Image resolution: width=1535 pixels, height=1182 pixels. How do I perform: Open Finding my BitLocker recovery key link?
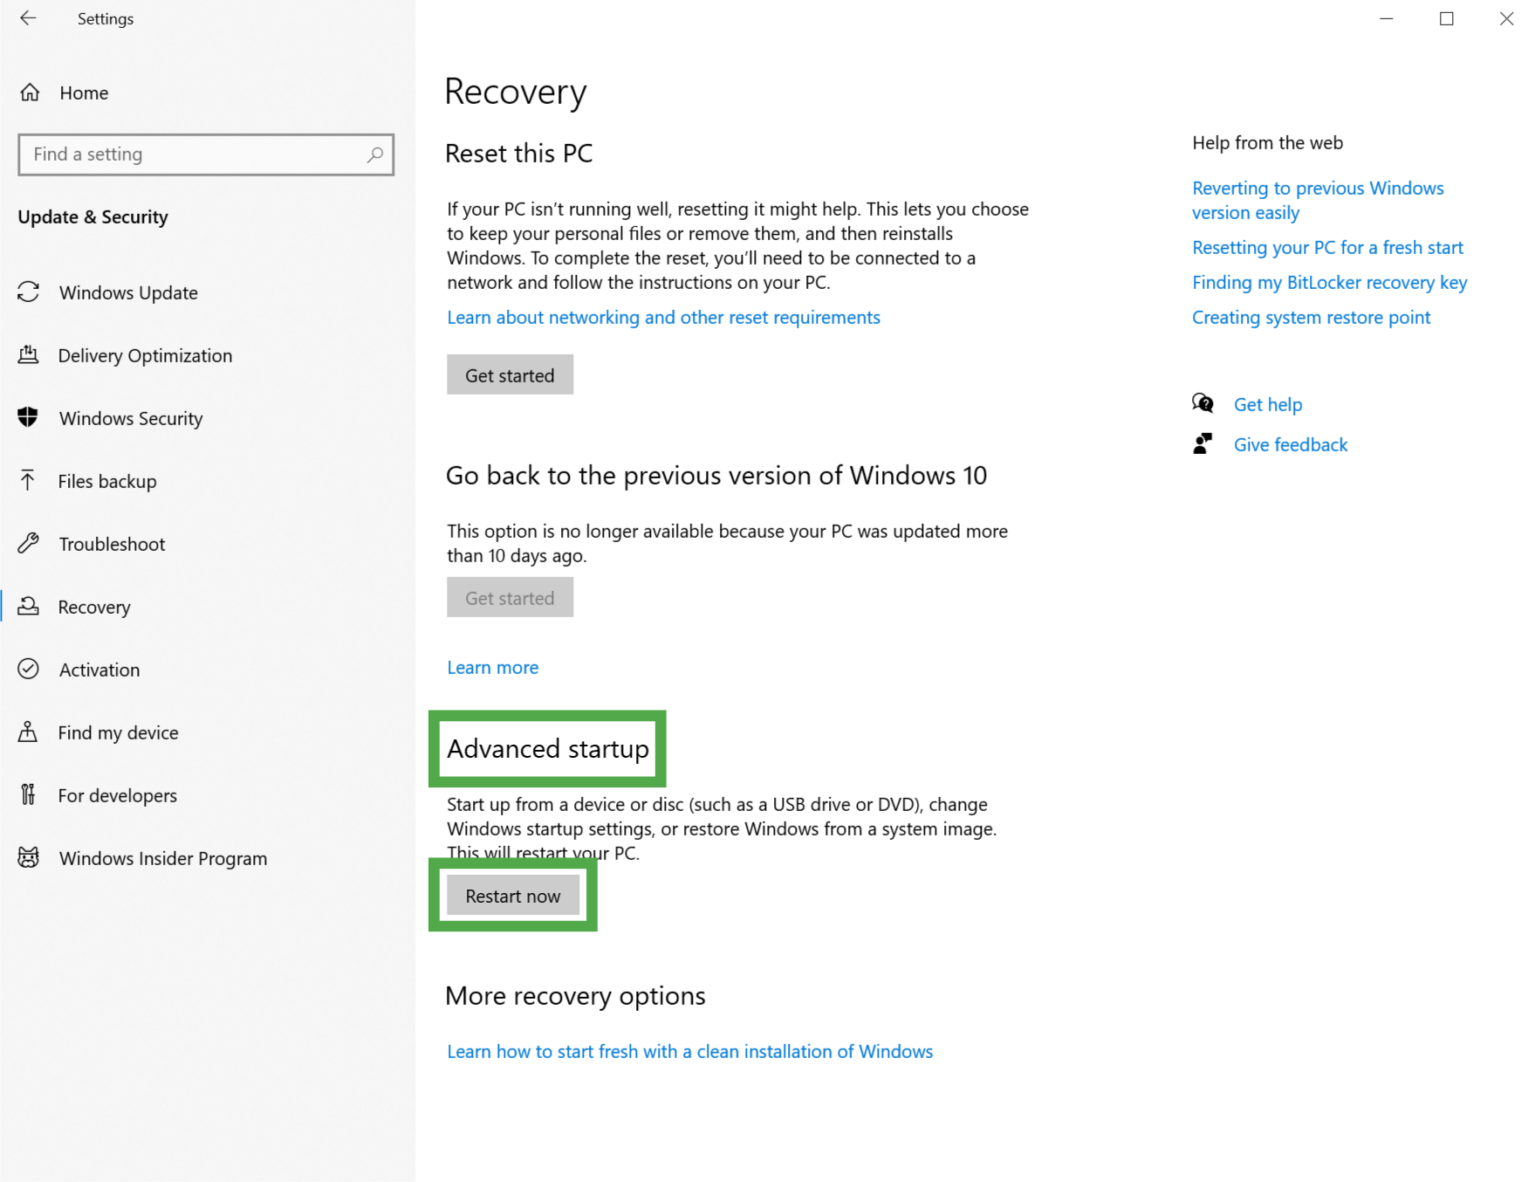[x=1329, y=282]
